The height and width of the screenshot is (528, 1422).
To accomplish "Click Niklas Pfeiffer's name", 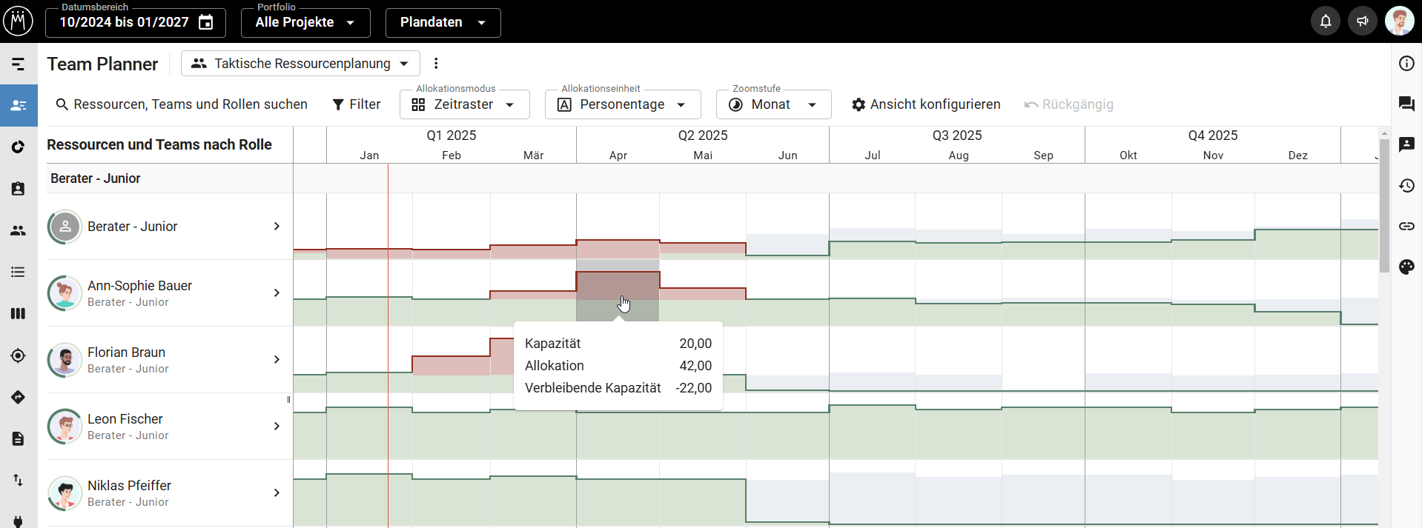I will pyautogui.click(x=129, y=485).
